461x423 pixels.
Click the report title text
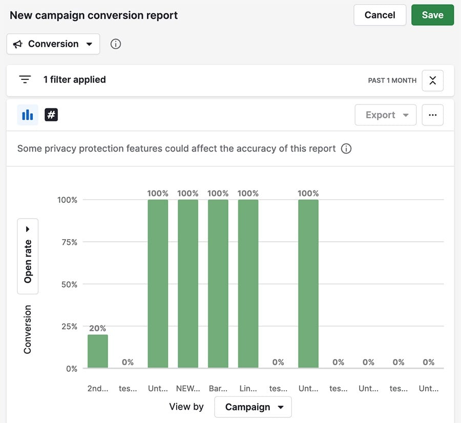click(95, 15)
